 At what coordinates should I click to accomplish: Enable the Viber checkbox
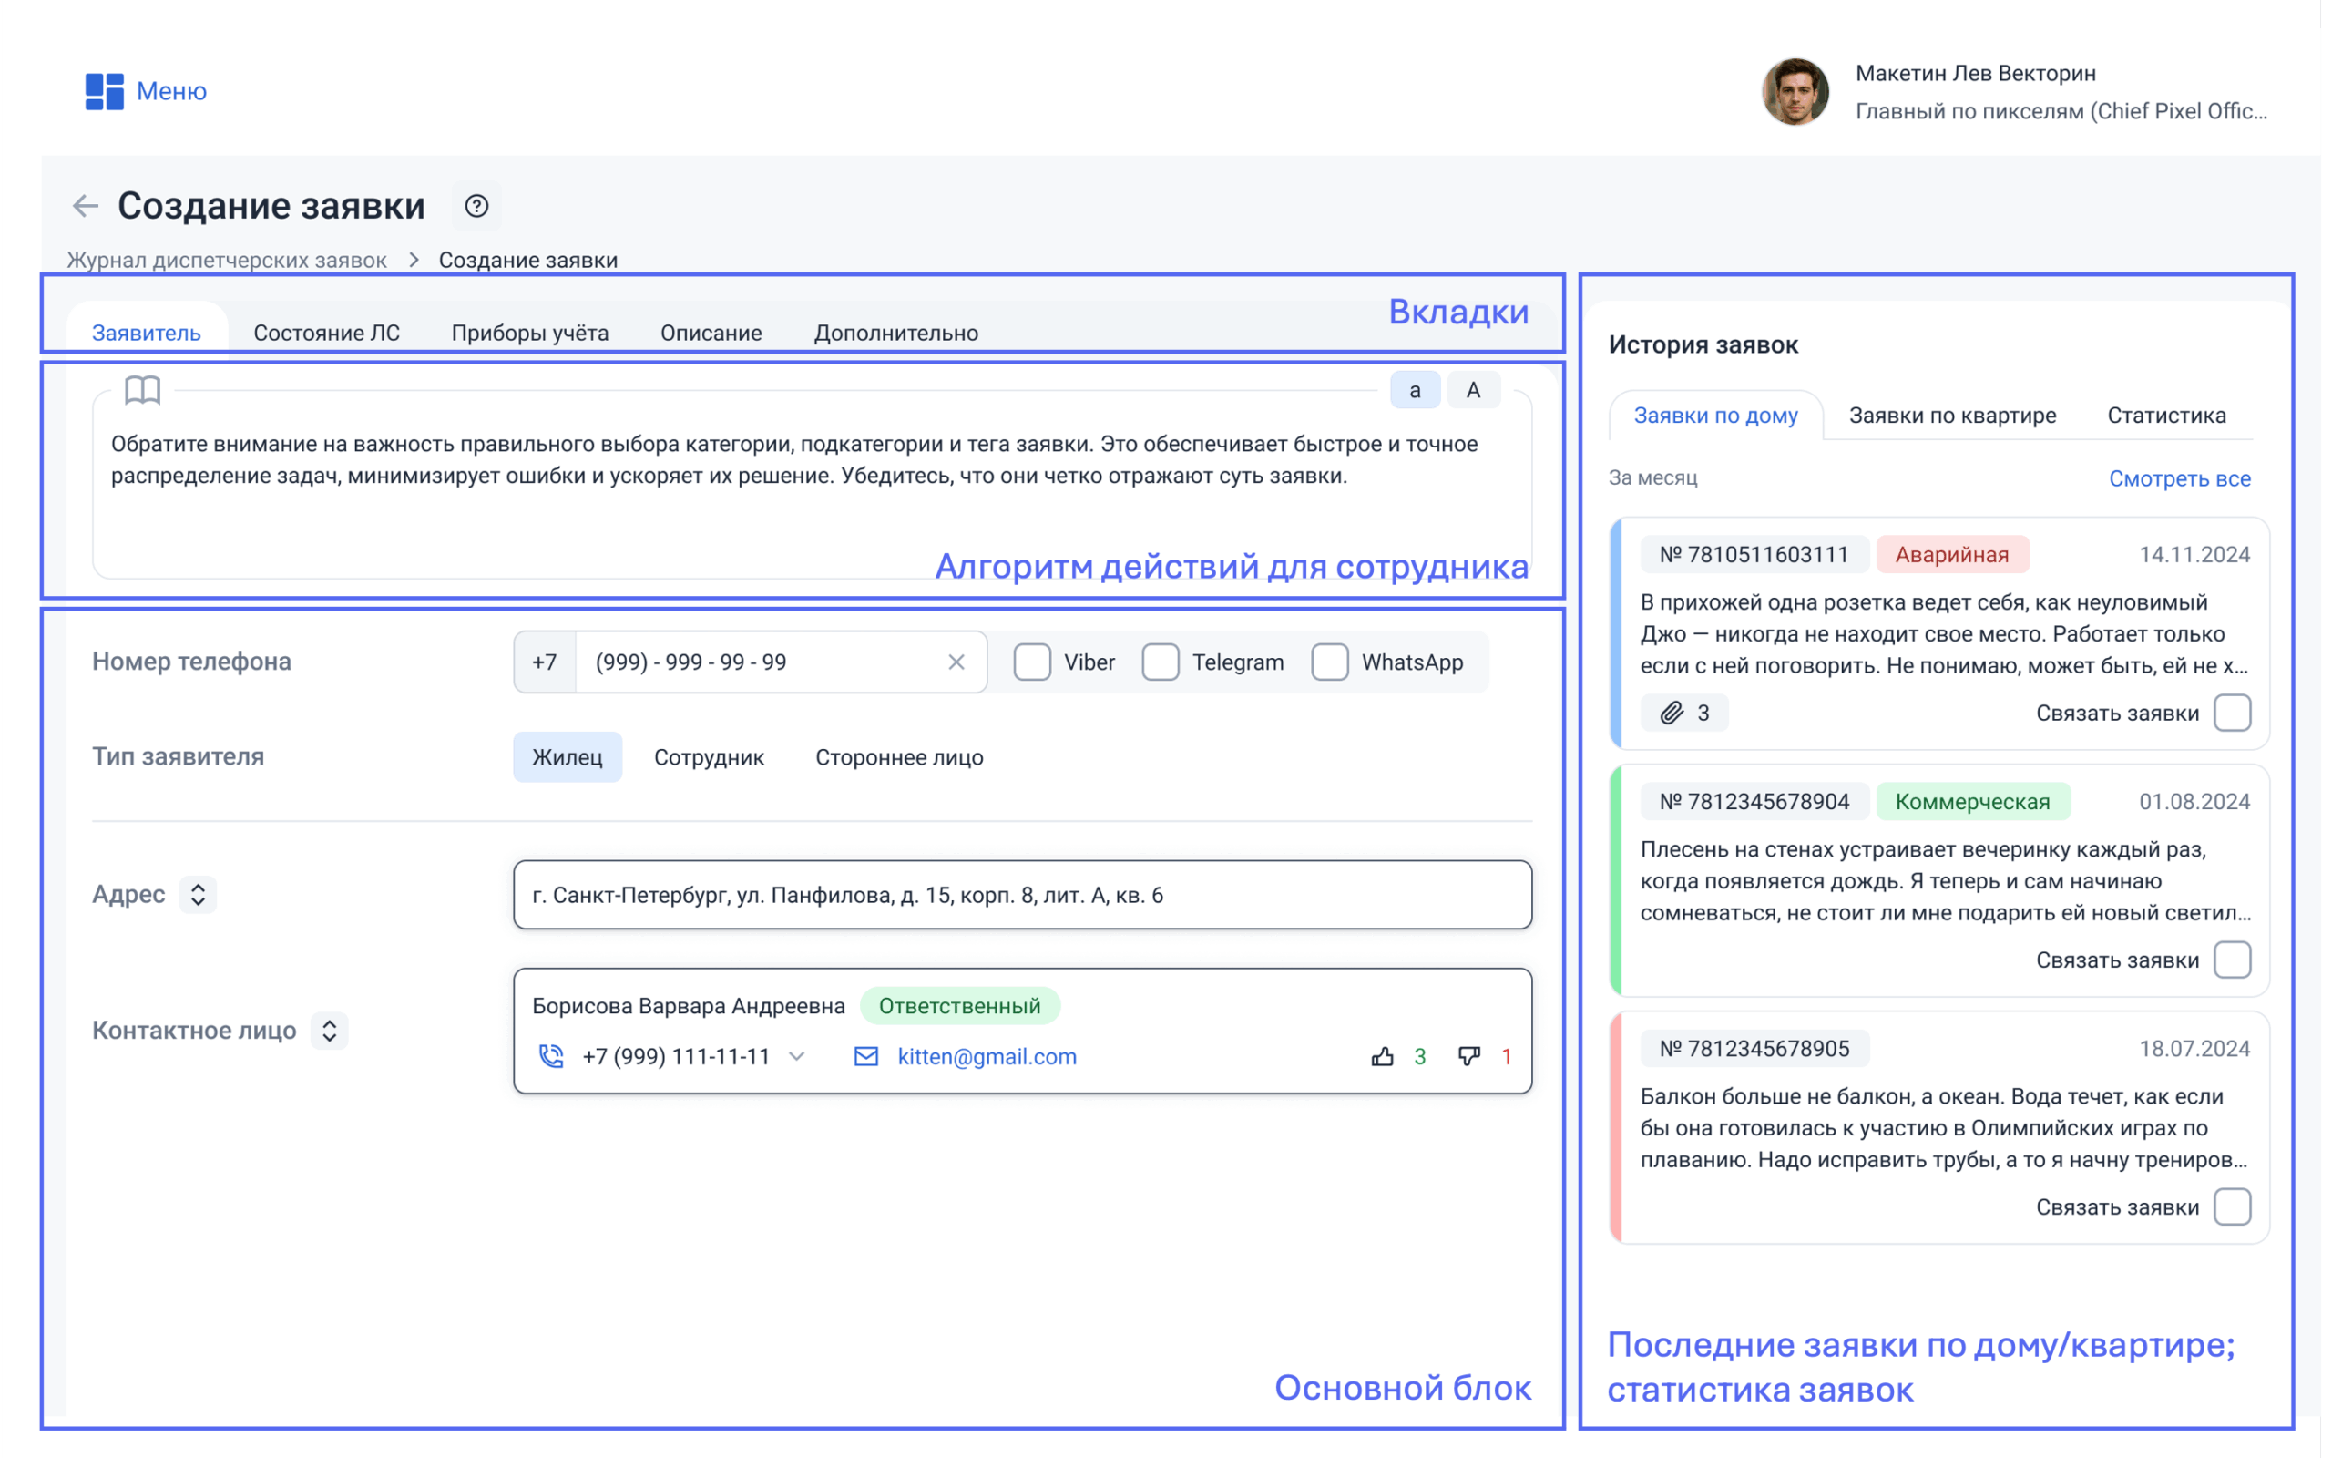1032,662
